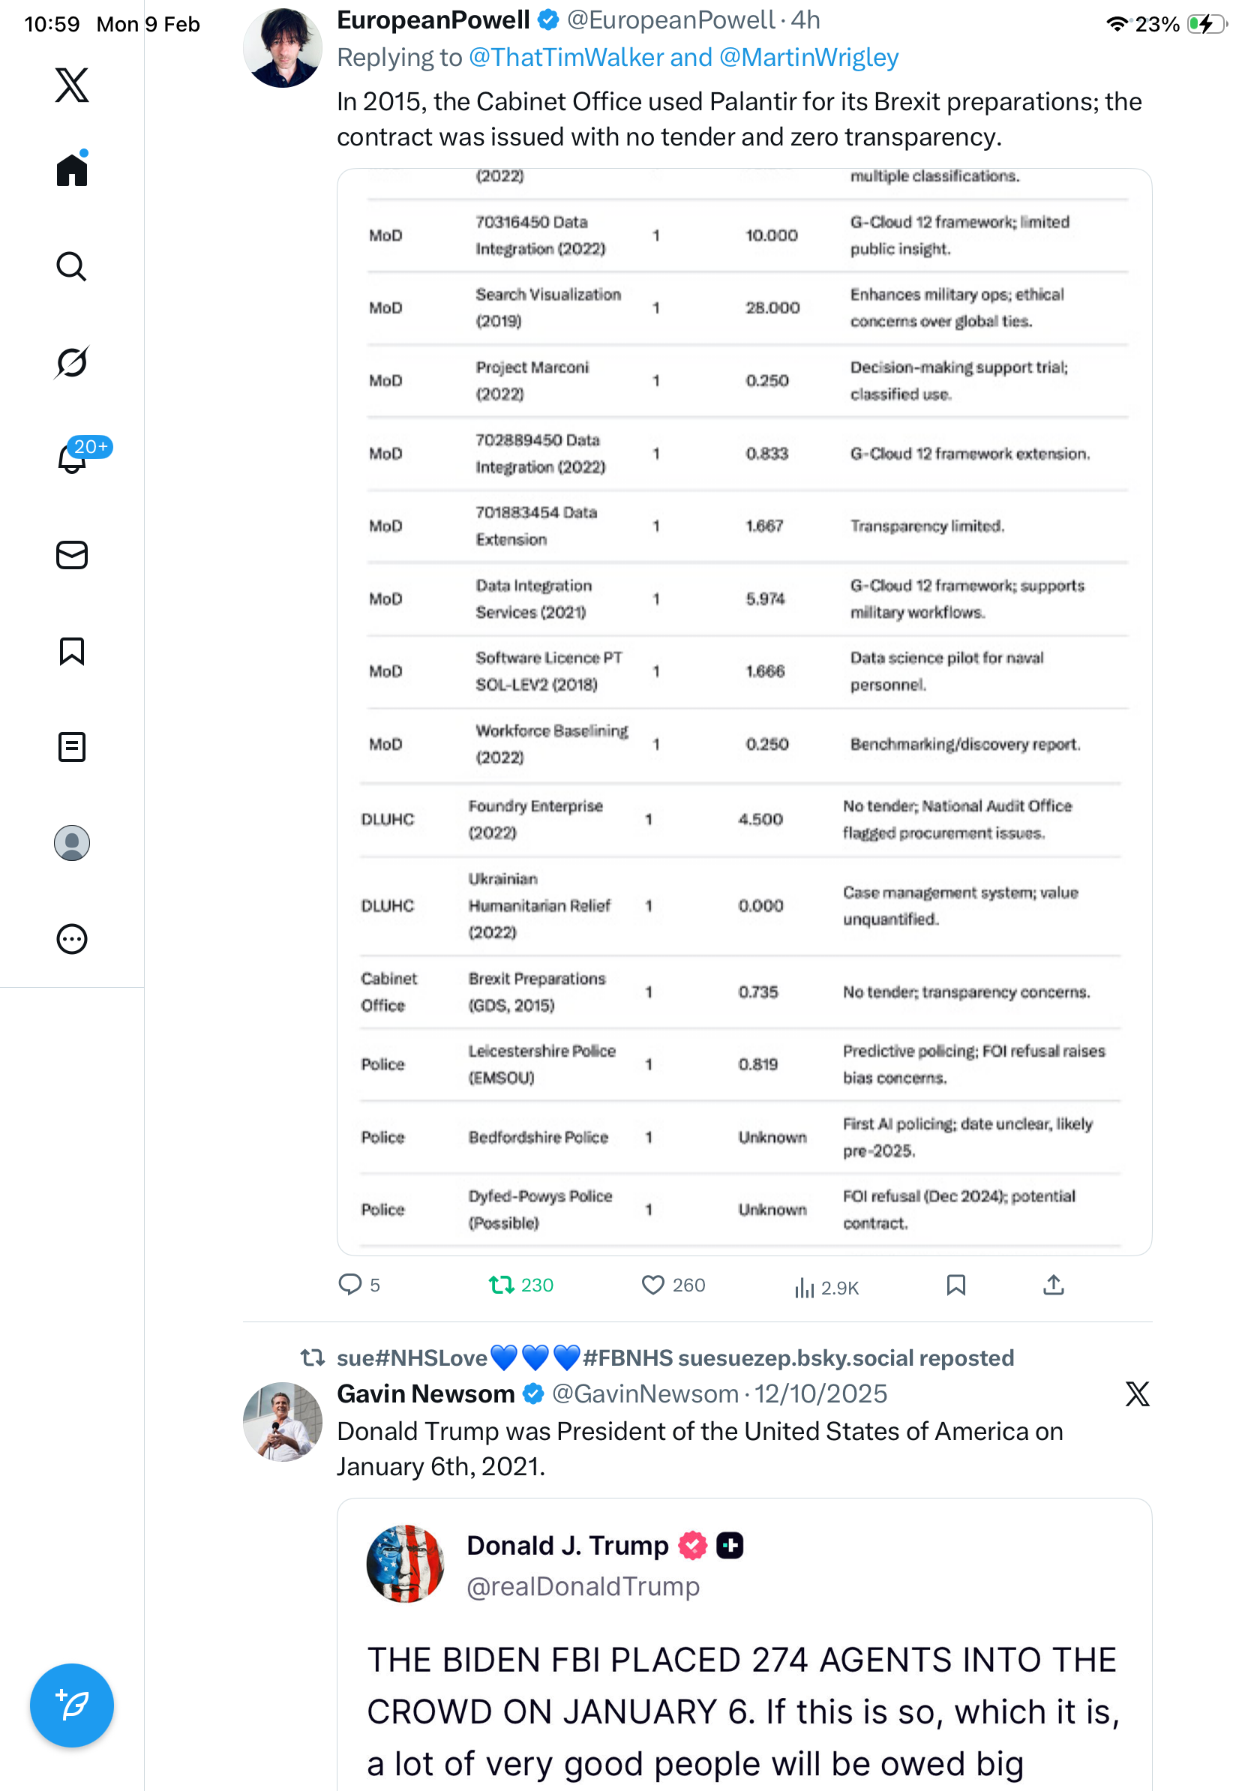Open the Home feed icon

(x=72, y=169)
